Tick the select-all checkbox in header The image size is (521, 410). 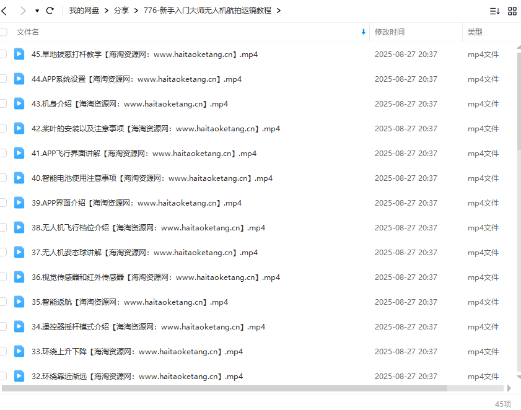pyautogui.click(x=3, y=32)
